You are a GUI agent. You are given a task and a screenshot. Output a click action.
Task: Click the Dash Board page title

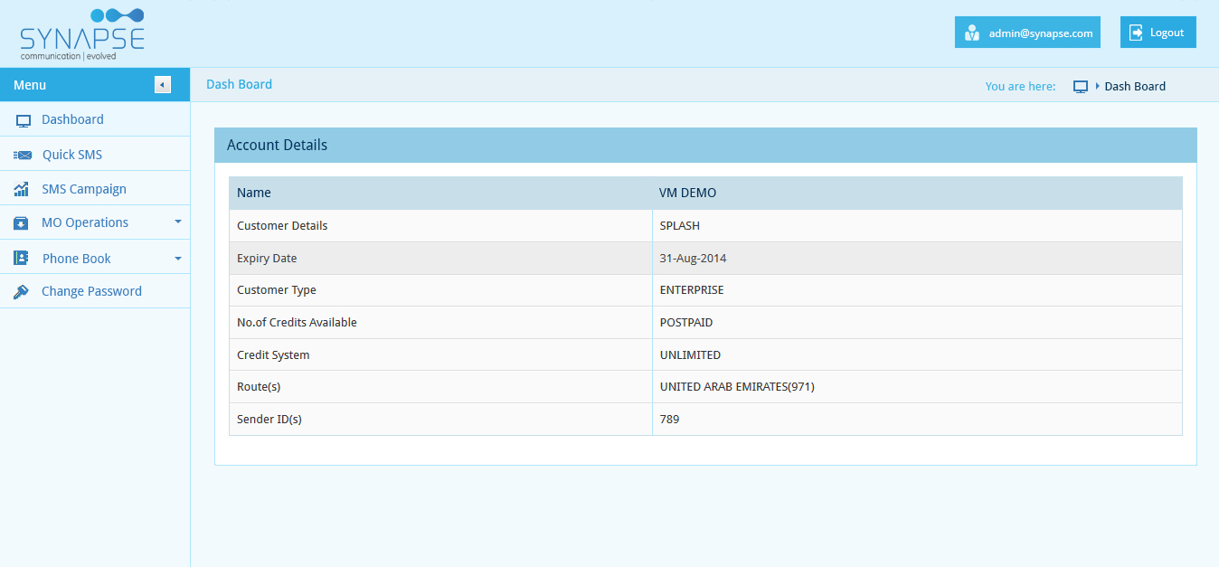(x=239, y=84)
